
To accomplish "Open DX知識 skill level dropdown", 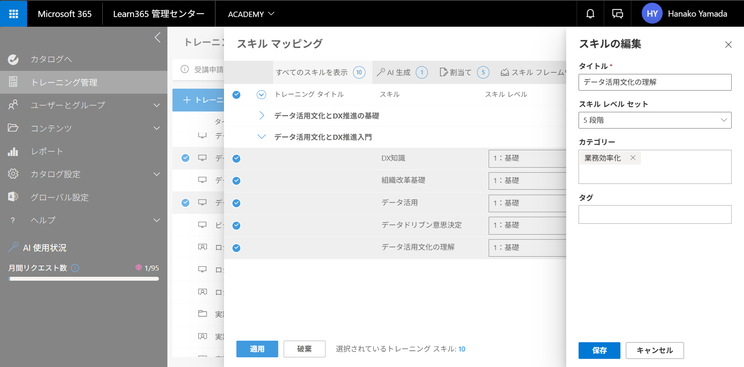I will click(x=527, y=158).
